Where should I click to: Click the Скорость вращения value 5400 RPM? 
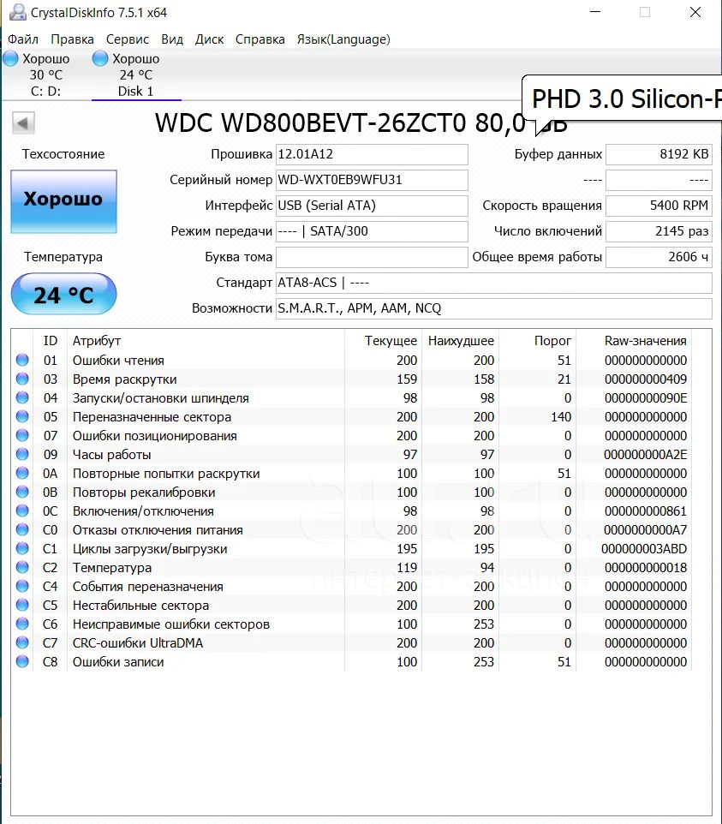click(659, 206)
